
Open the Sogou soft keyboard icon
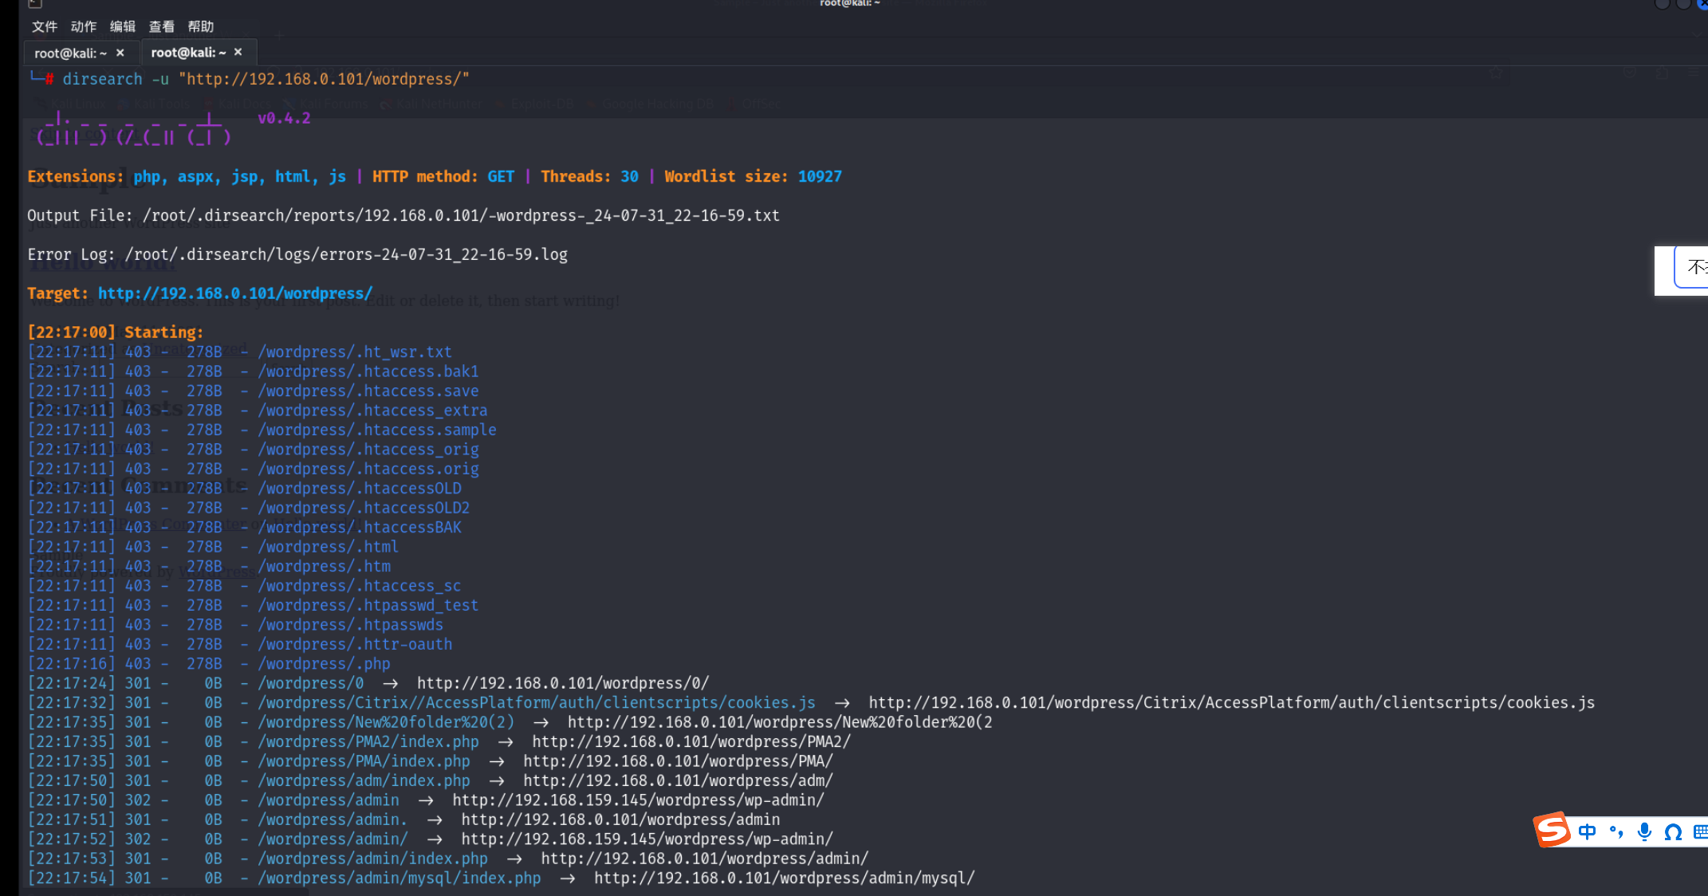1700,831
